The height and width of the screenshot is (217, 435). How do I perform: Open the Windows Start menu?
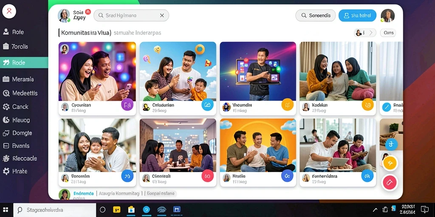click(x=6, y=210)
